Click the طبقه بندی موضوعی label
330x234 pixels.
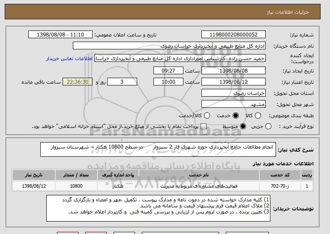tap(291, 115)
